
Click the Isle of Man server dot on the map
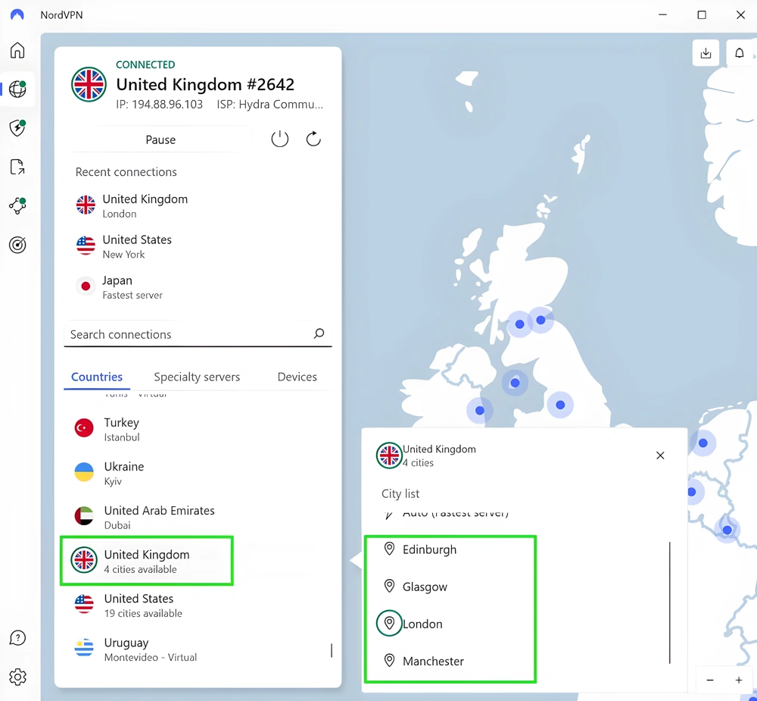click(x=515, y=383)
